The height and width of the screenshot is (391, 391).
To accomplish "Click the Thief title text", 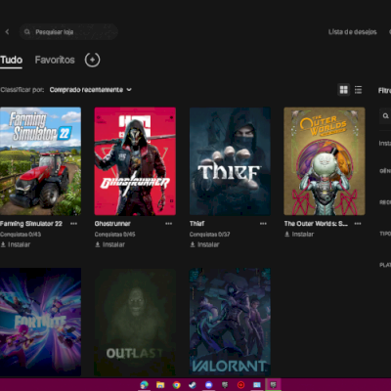I will click(x=197, y=224).
